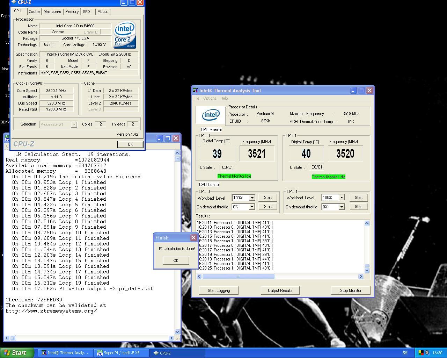Click the first system tray icon beside SV
447x358 pixels.
(421, 353)
